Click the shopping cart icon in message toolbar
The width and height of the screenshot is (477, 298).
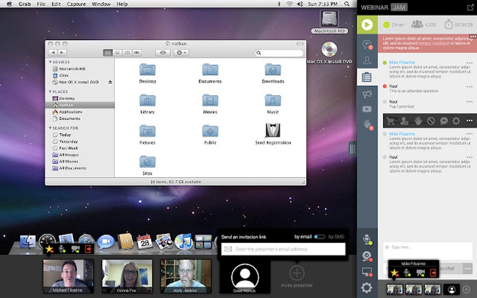391,121
